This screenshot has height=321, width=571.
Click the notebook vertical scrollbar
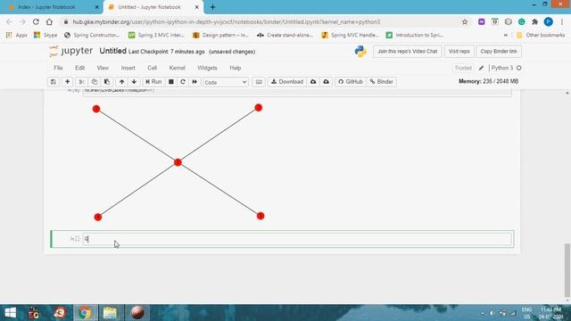(567, 269)
